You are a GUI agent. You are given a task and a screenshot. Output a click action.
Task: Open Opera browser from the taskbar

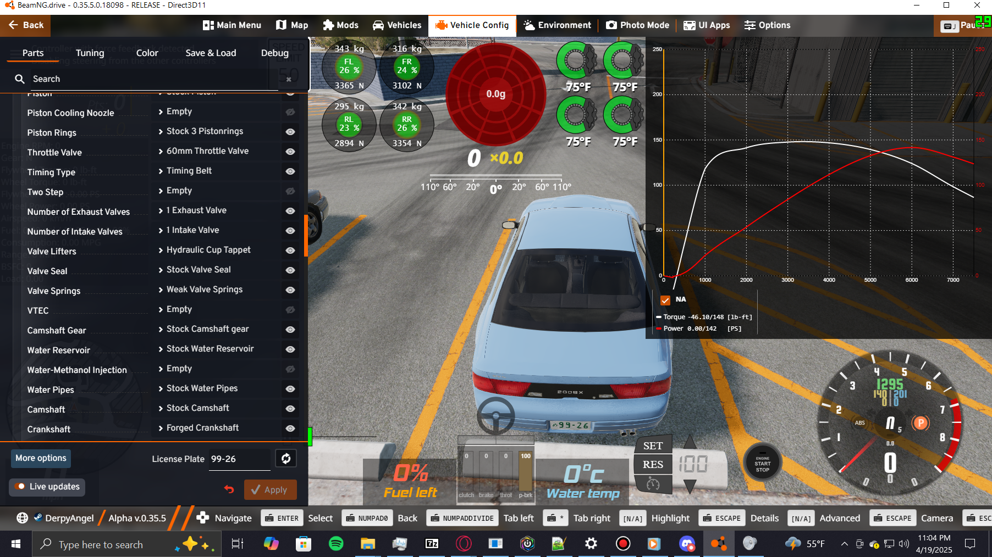coord(464,544)
